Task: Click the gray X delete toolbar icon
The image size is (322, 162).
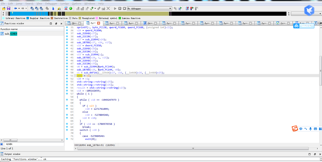Action: coord(108,9)
